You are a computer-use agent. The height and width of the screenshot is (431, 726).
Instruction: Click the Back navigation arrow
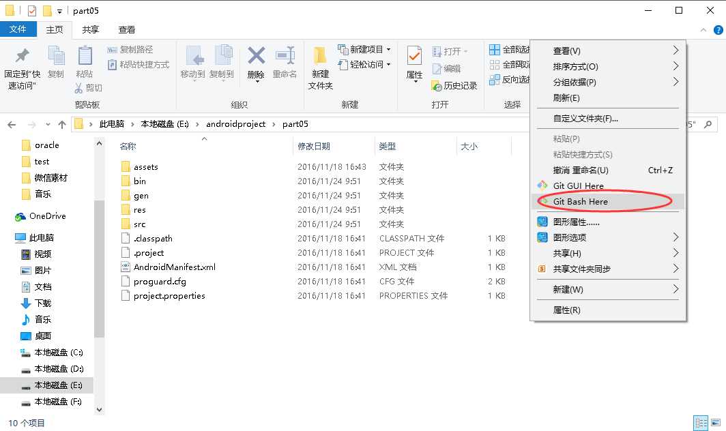[x=12, y=125]
